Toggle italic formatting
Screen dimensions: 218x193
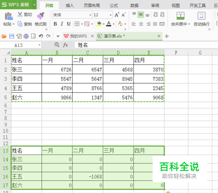click(62, 24)
